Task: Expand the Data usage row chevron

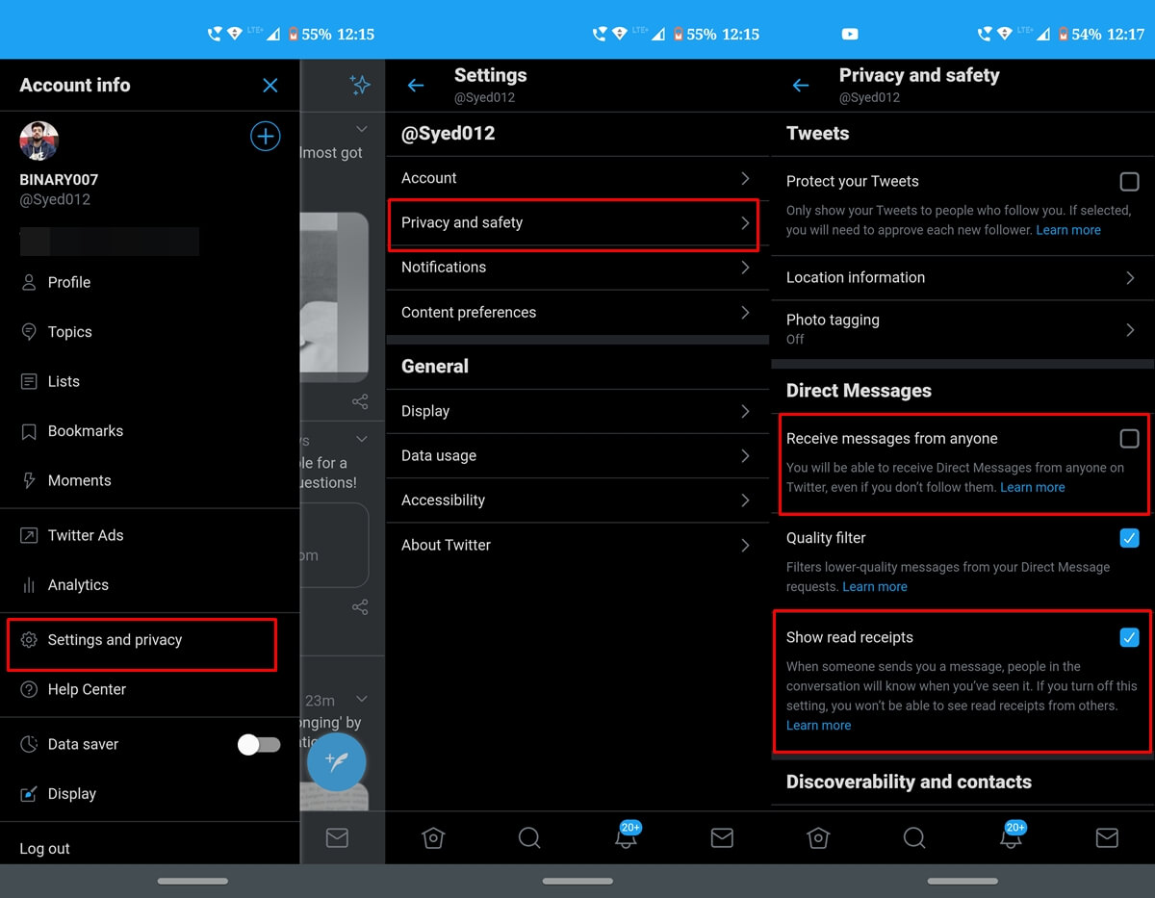Action: click(745, 455)
